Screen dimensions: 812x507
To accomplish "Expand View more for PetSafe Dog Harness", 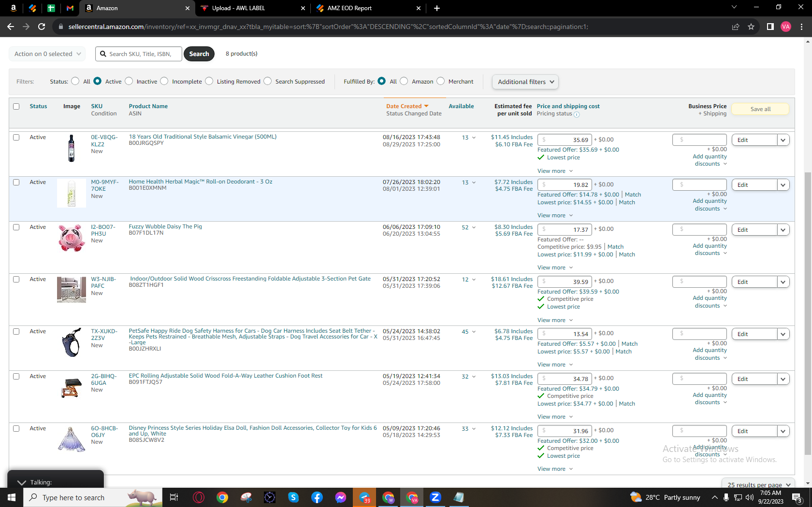I will point(555,365).
